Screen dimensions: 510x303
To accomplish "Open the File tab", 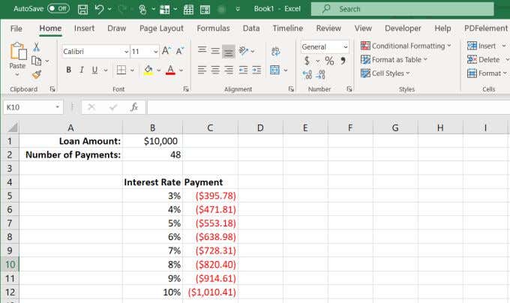I will (16, 28).
